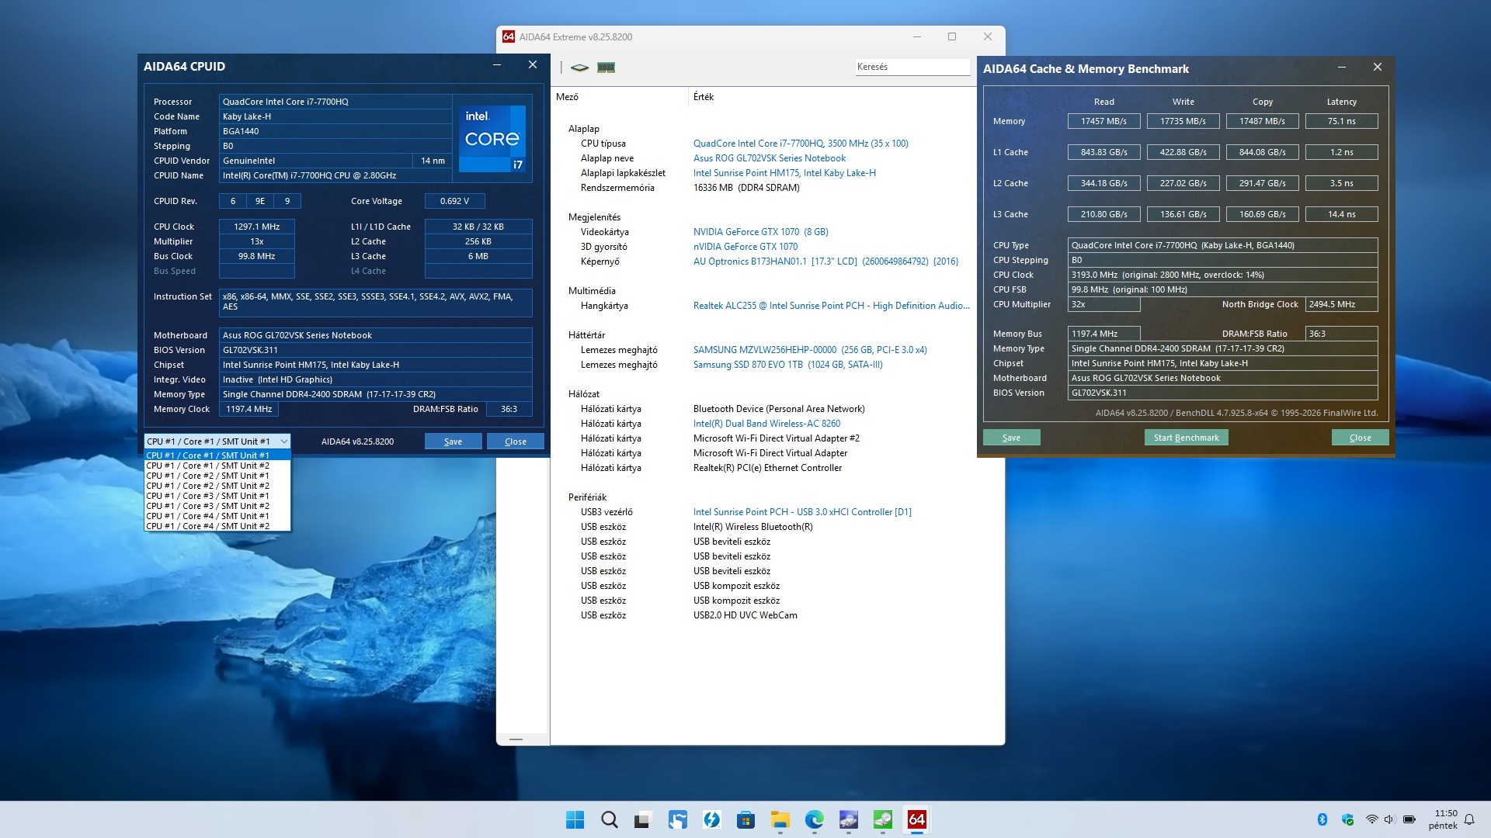Click Save in the CPUID window
Screen dimensions: 1491x838
453,442
